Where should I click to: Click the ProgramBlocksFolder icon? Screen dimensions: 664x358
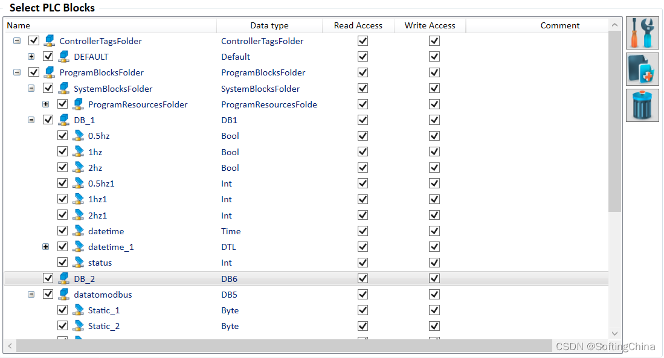[x=50, y=72]
